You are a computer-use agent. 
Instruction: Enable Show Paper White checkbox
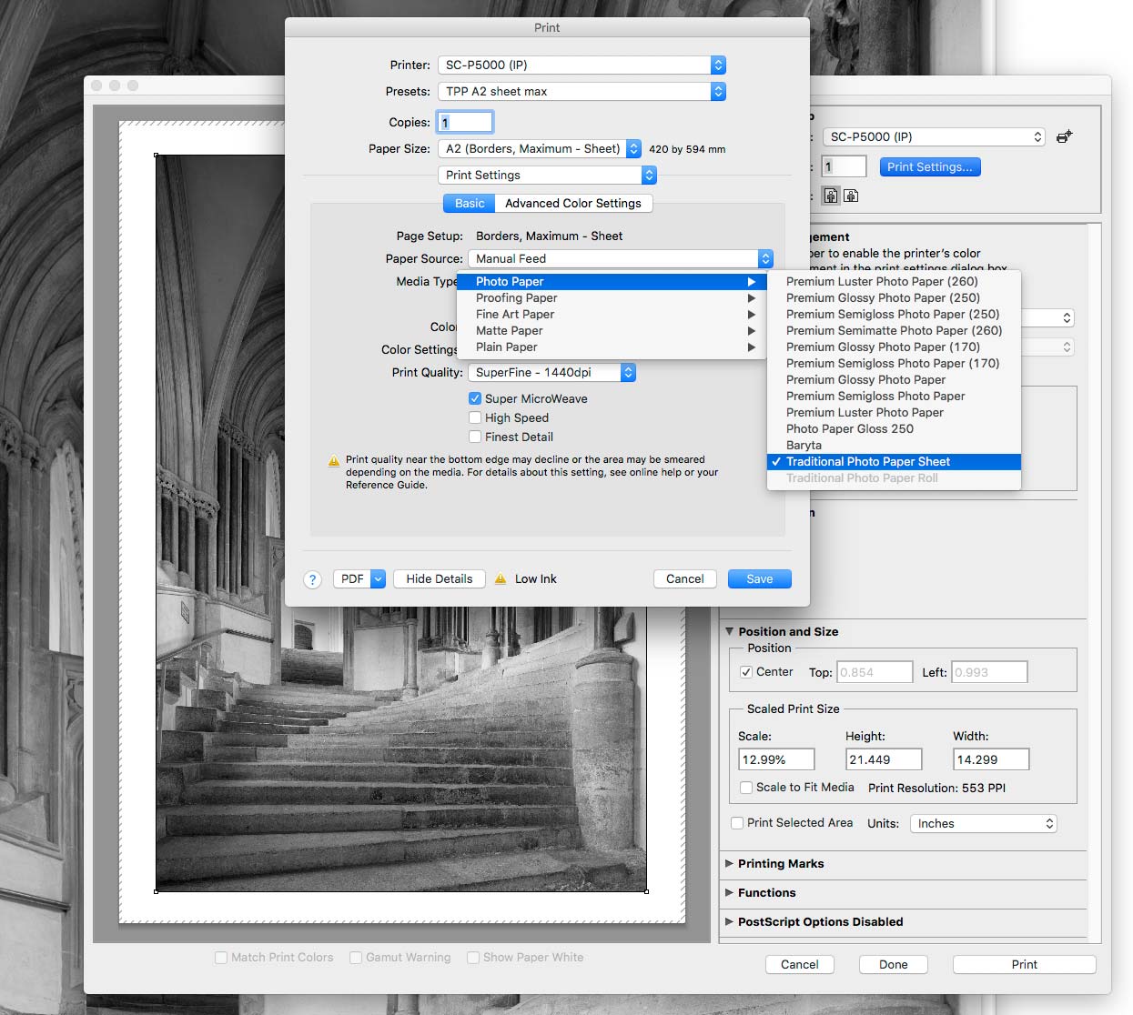(x=473, y=958)
